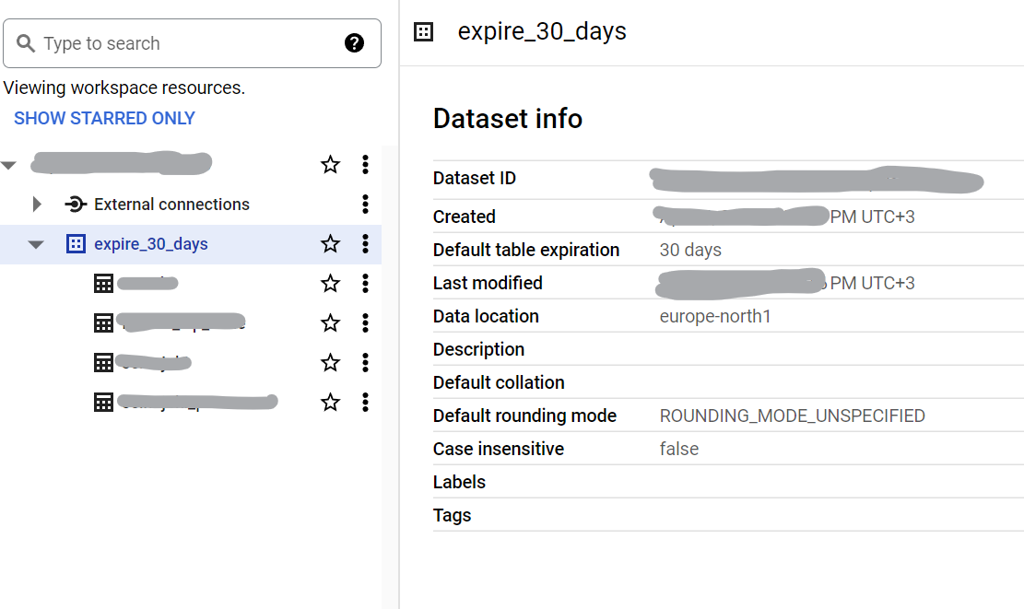
Task: Click the 'Default collation' field label
Action: pyautogui.click(x=499, y=382)
